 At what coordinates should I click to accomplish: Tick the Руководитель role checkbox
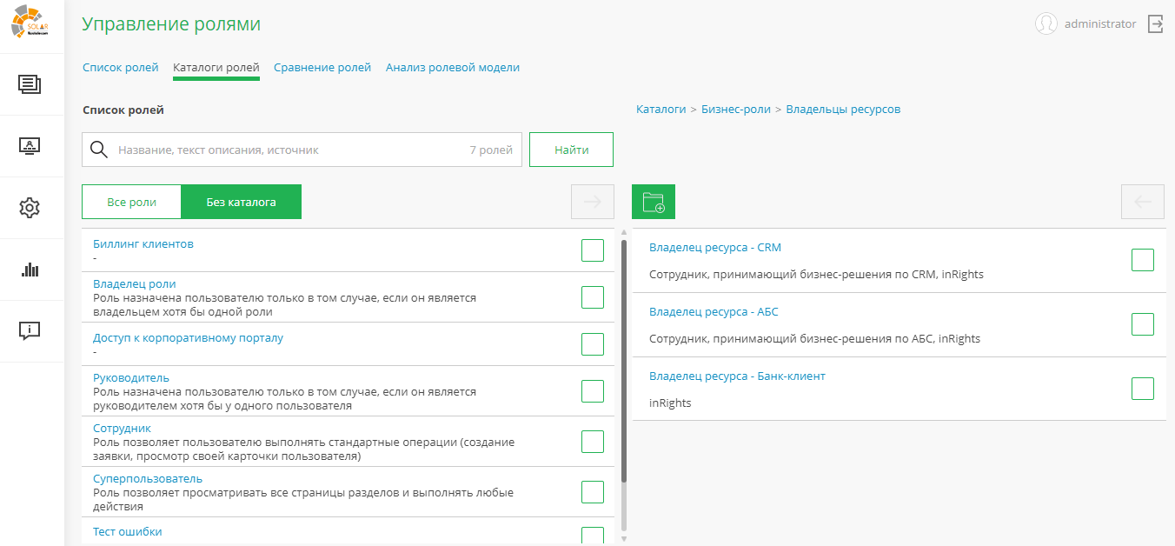click(593, 391)
